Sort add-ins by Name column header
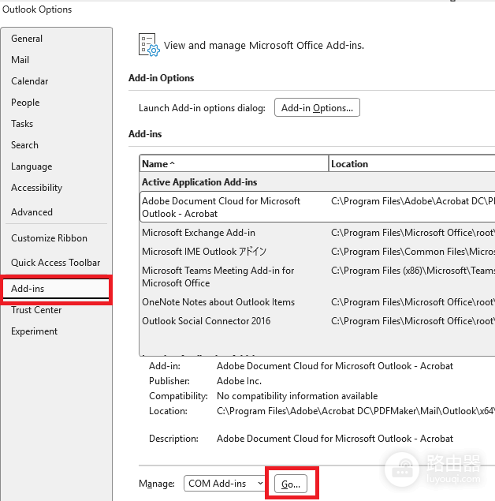 234,164
